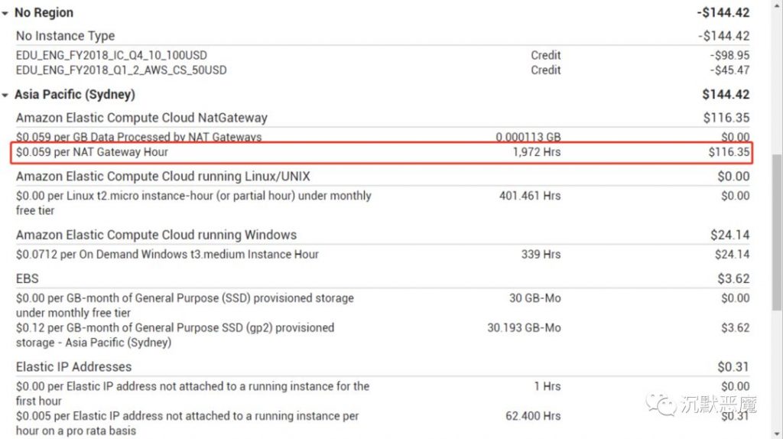Image resolution: width=783 pixels, height=439 pixels.
Task: Click the No Region section title
Action: [44, 13]
